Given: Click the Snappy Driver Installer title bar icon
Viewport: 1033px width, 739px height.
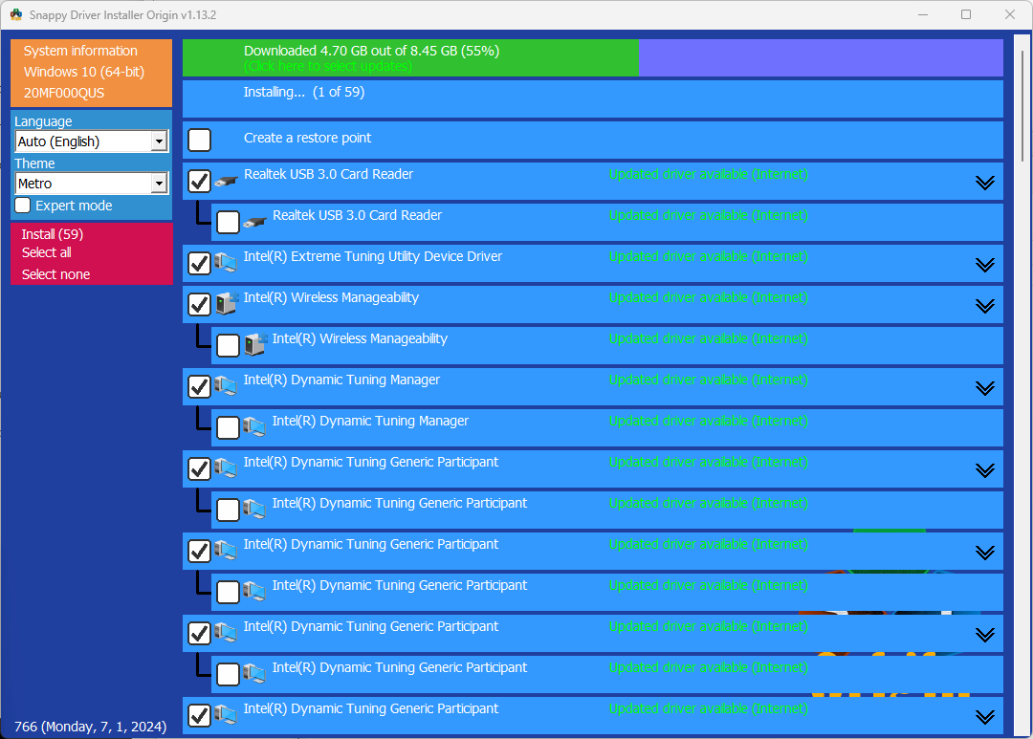Looking at the screenshot, I should click(x=16, y=15).
